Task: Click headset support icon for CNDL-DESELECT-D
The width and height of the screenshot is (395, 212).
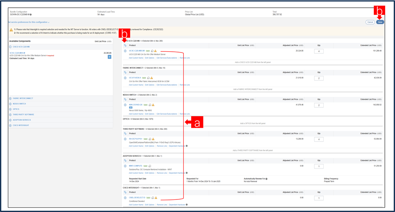Action: tap(153, 198)
